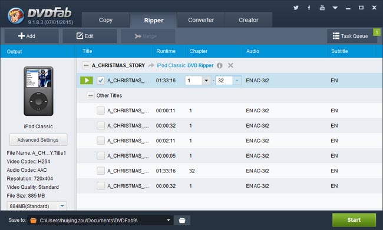Click the Chapter column header
This screenshot has width=383, height=230.
[199, 51]
